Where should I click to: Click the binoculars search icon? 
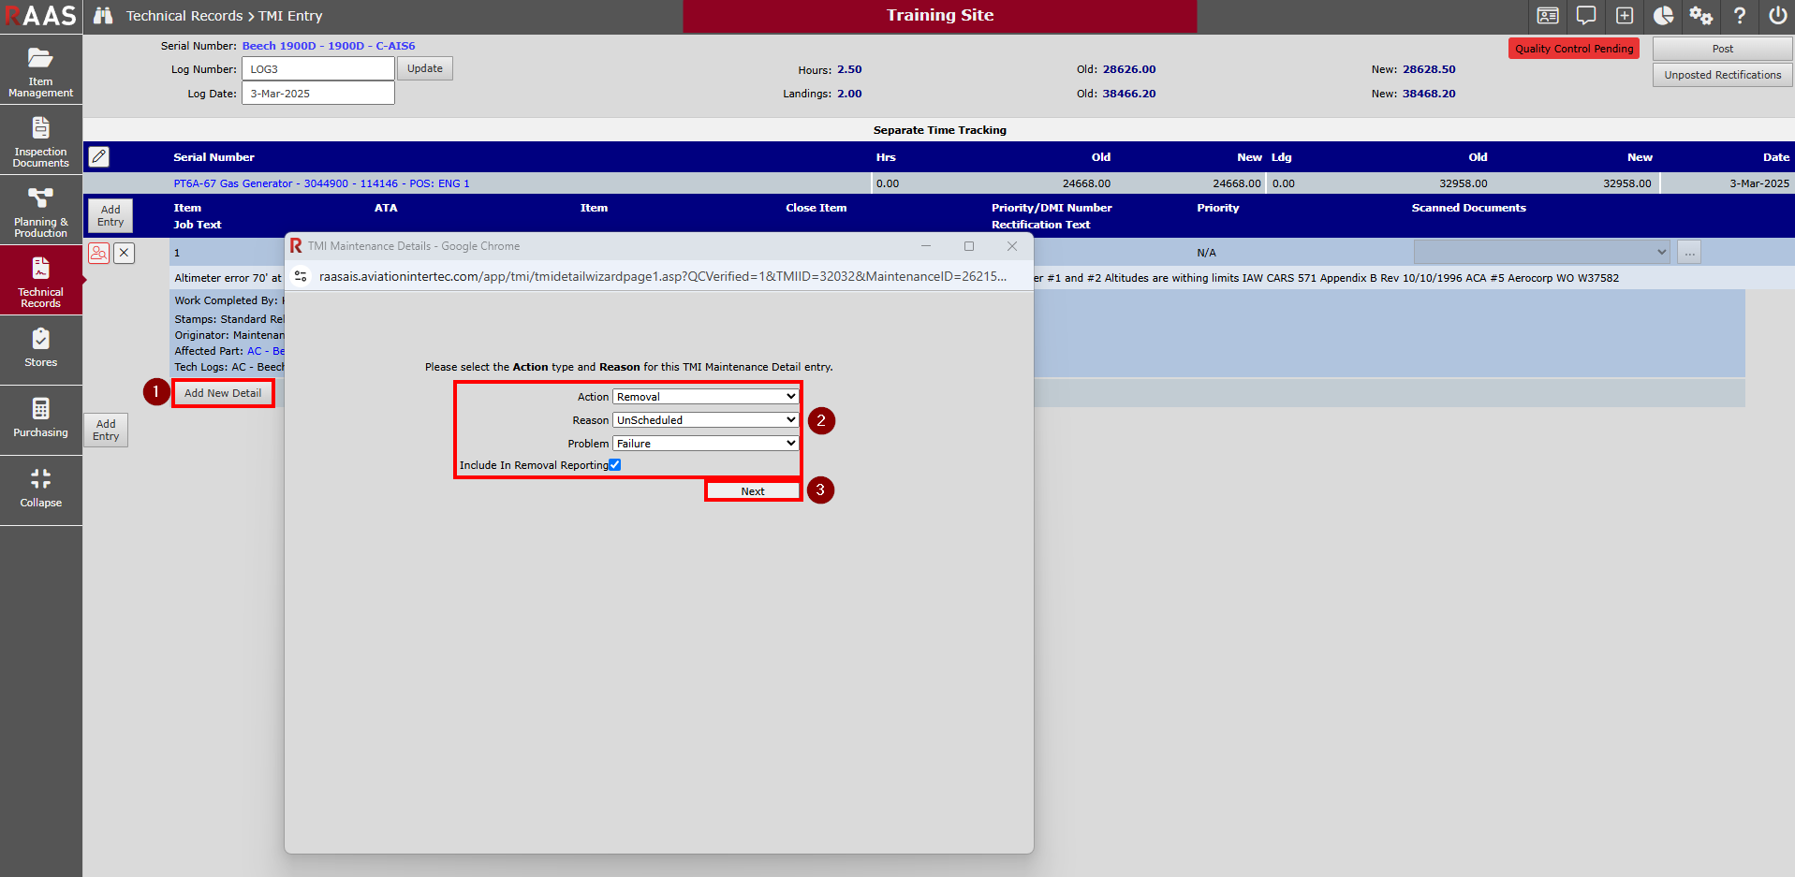103,16
